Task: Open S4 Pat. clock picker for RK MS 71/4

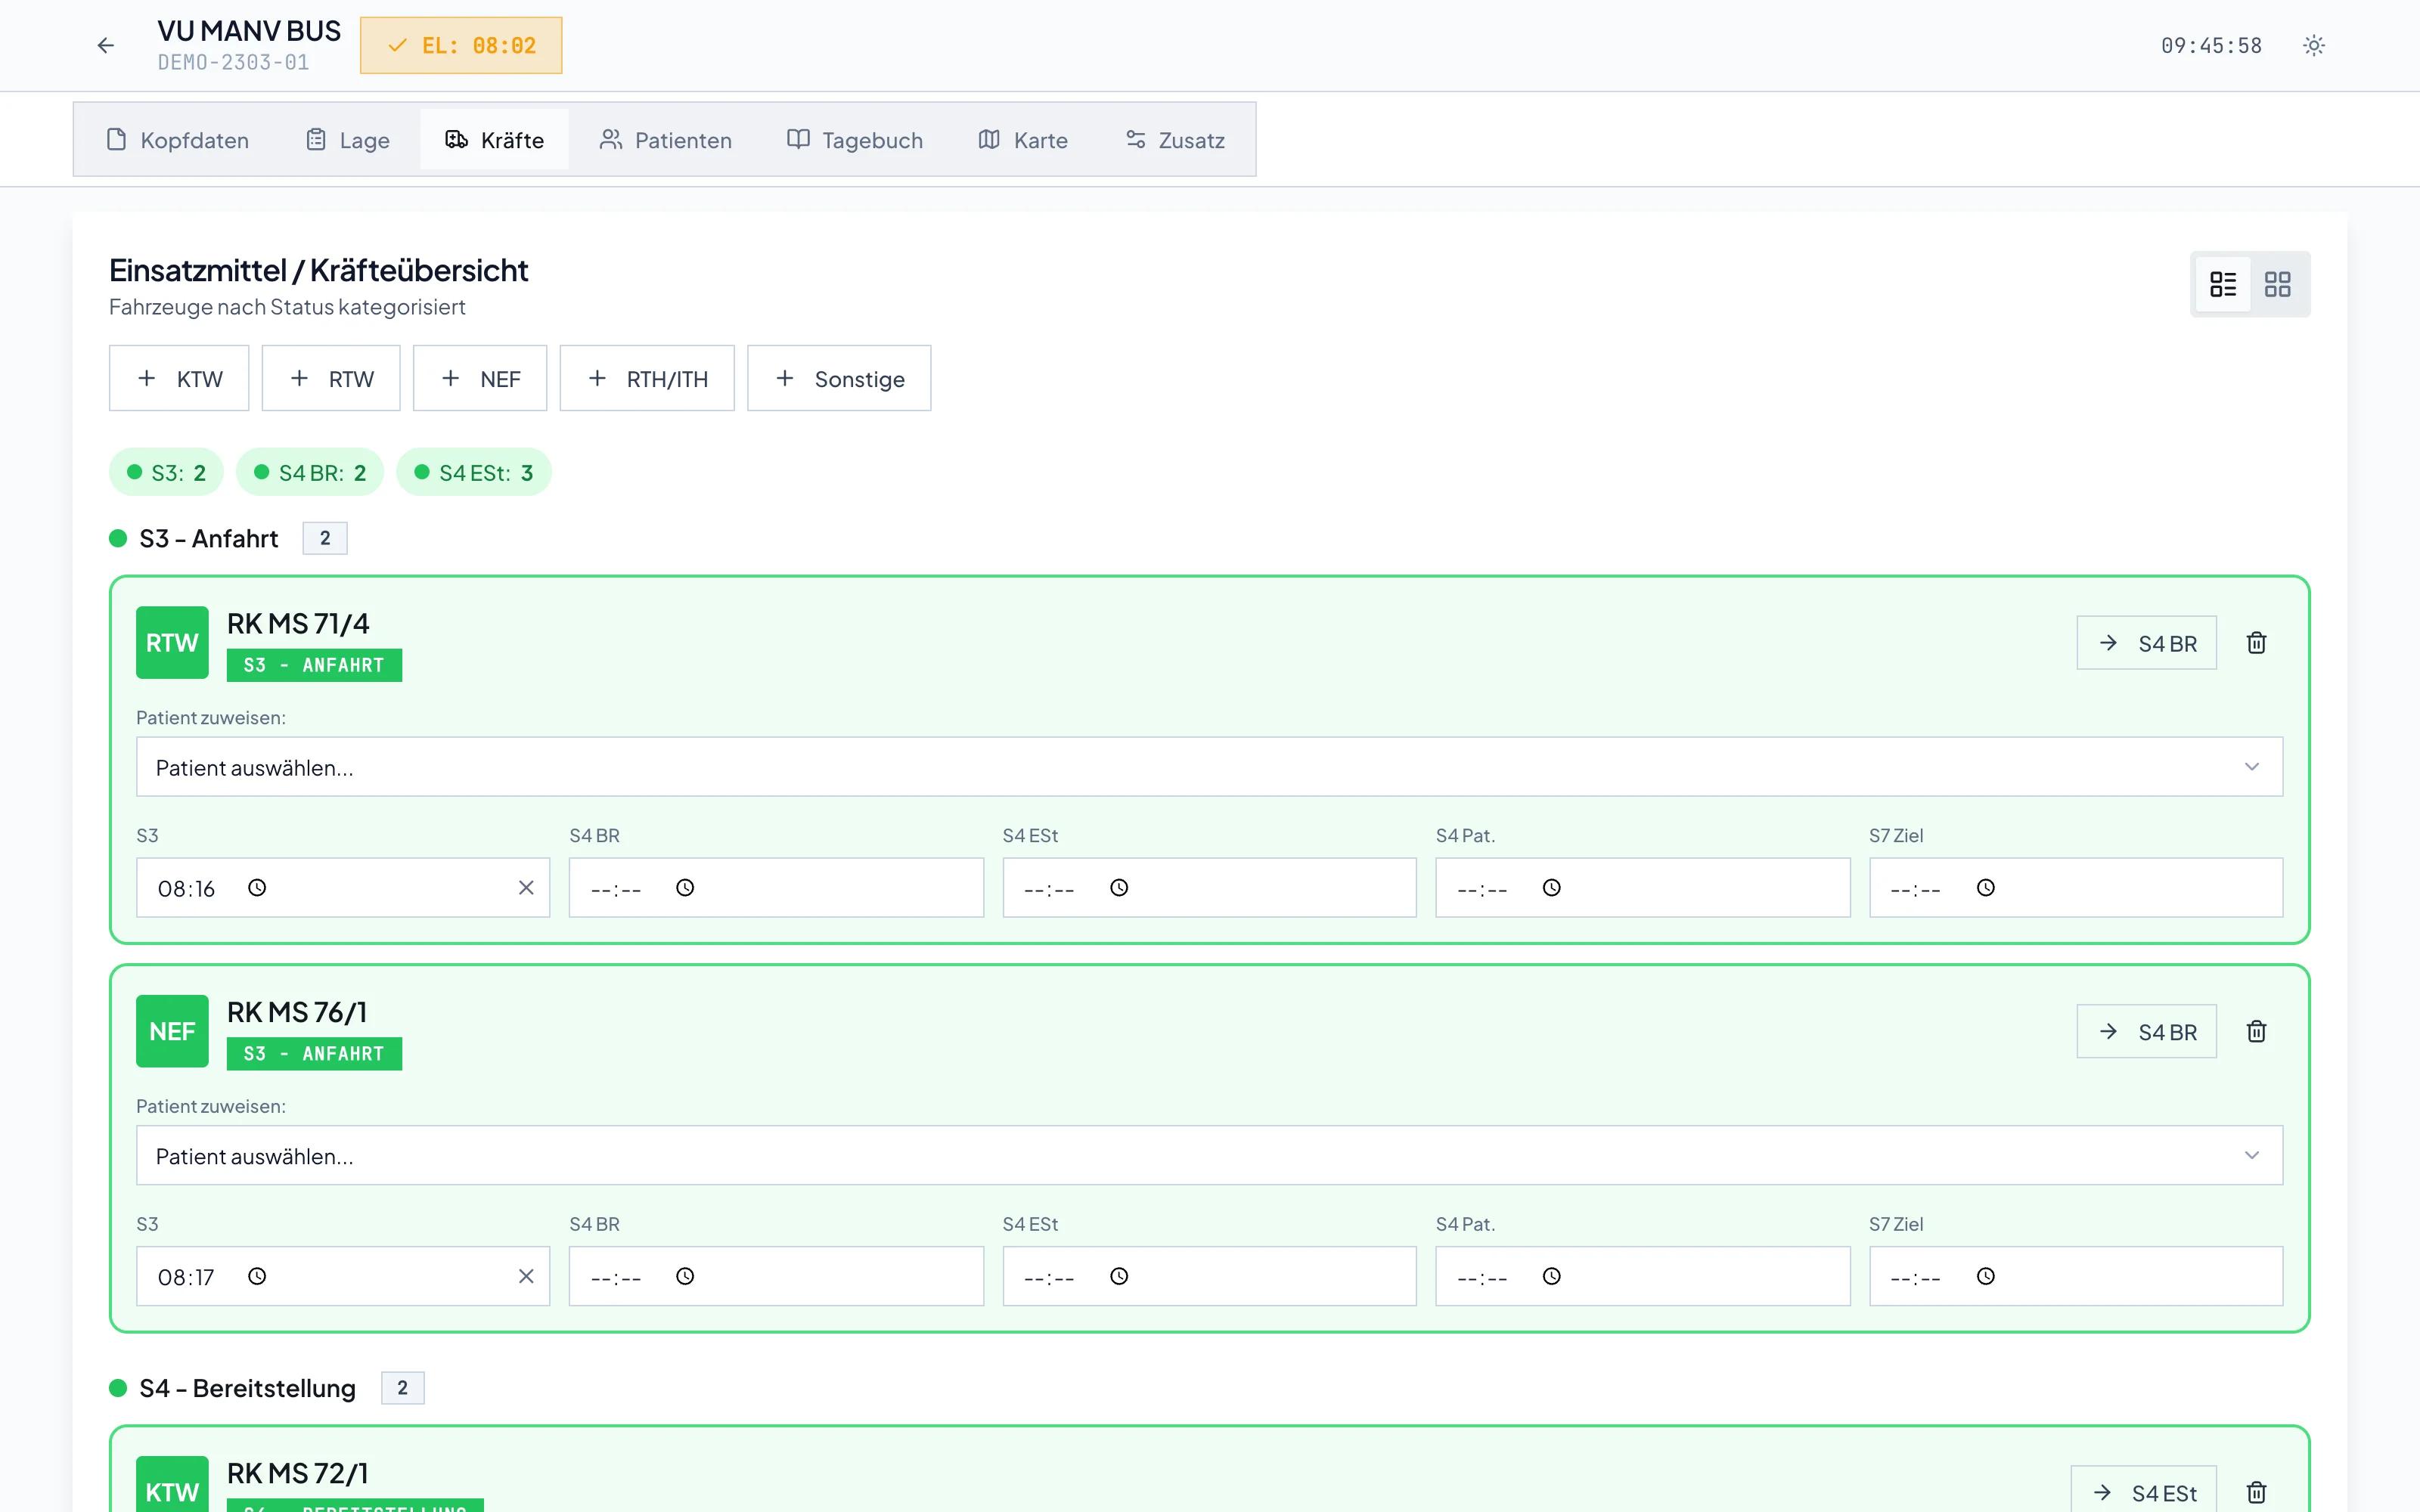Action: (x=1552, y=888)
